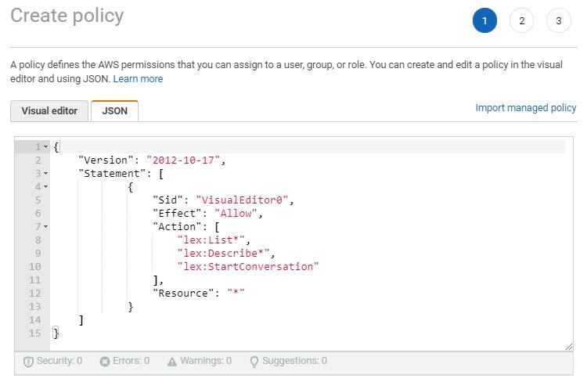Click the editor resize handle at bottom-right corner

pyautogui.click(x=567, y=345)
